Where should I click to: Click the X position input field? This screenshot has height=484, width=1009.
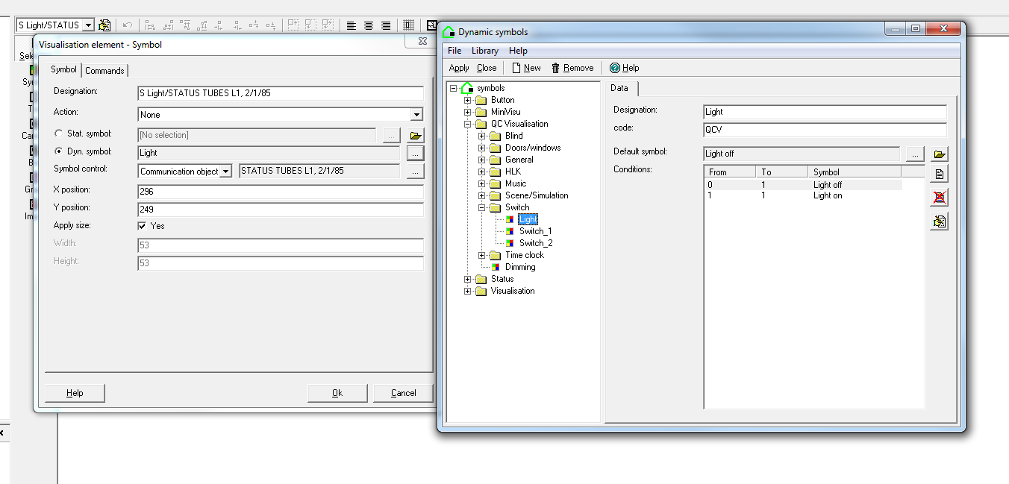(280, 192)
